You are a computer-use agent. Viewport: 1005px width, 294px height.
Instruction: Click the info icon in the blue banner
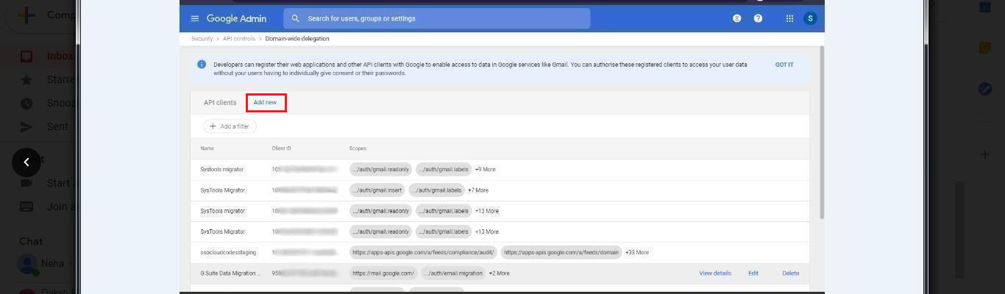pyautogui.click(x=202, y=65)
